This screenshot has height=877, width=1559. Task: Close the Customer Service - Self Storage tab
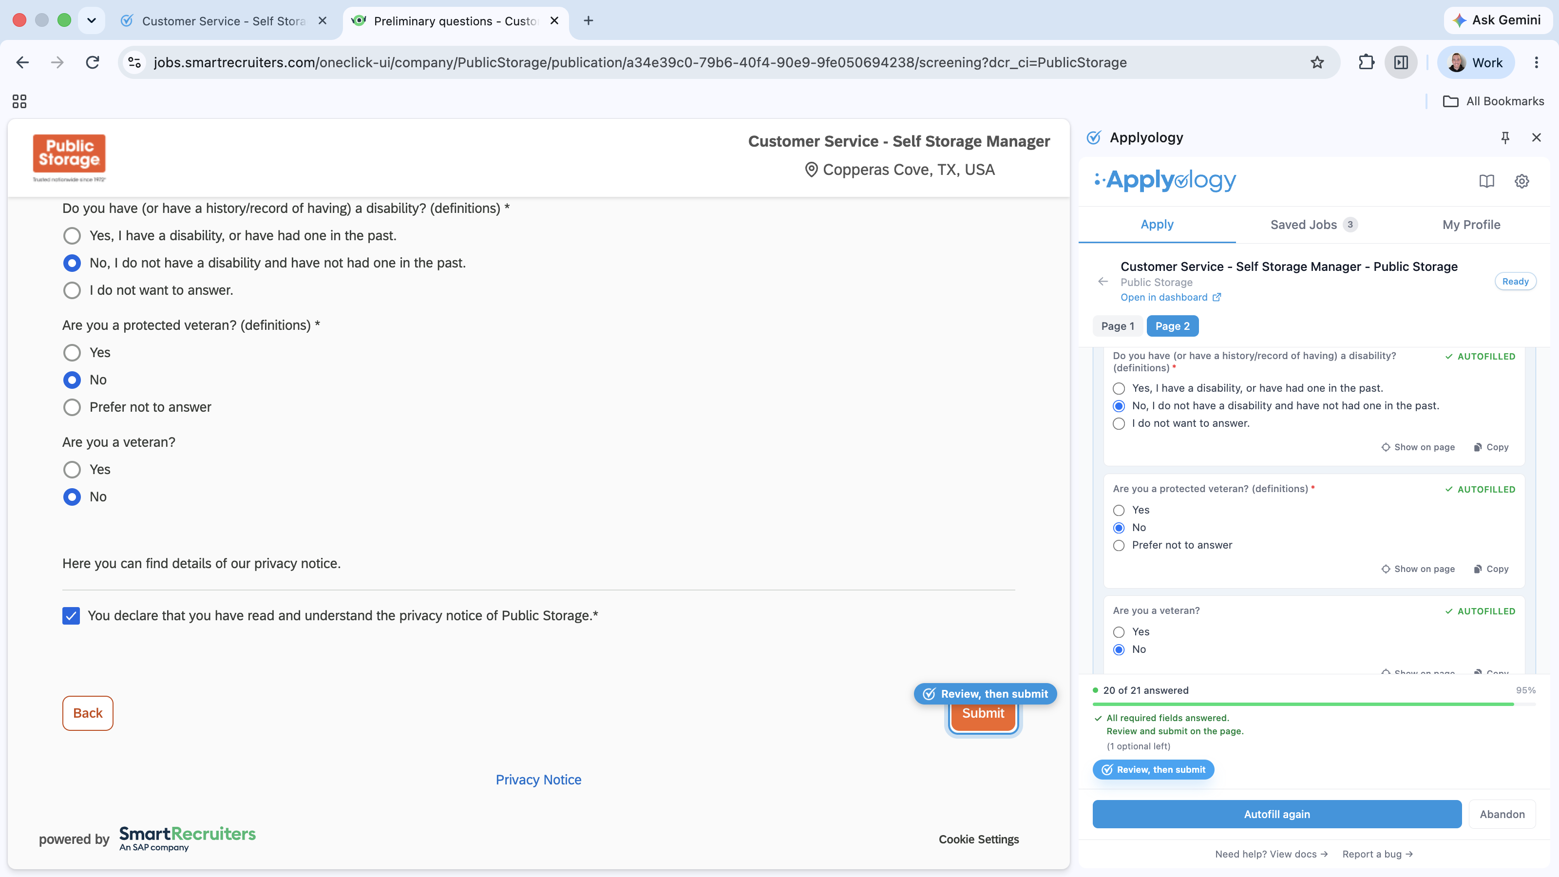click(323, 20)
